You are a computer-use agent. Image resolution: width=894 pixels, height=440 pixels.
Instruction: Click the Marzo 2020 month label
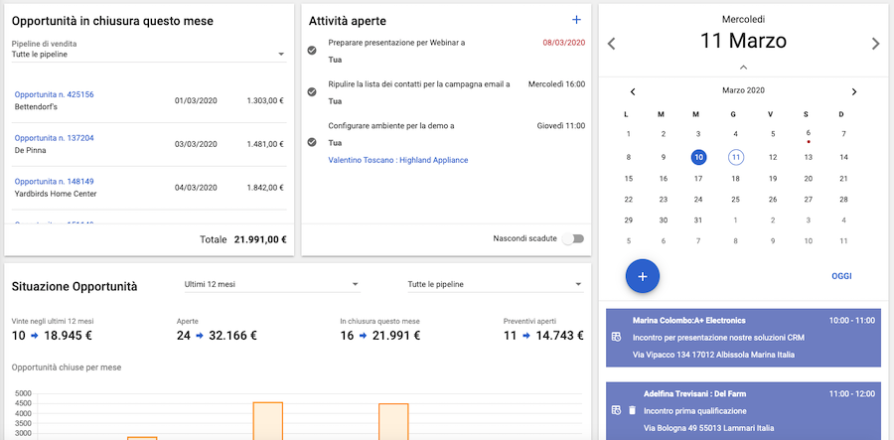coord(743,90)
